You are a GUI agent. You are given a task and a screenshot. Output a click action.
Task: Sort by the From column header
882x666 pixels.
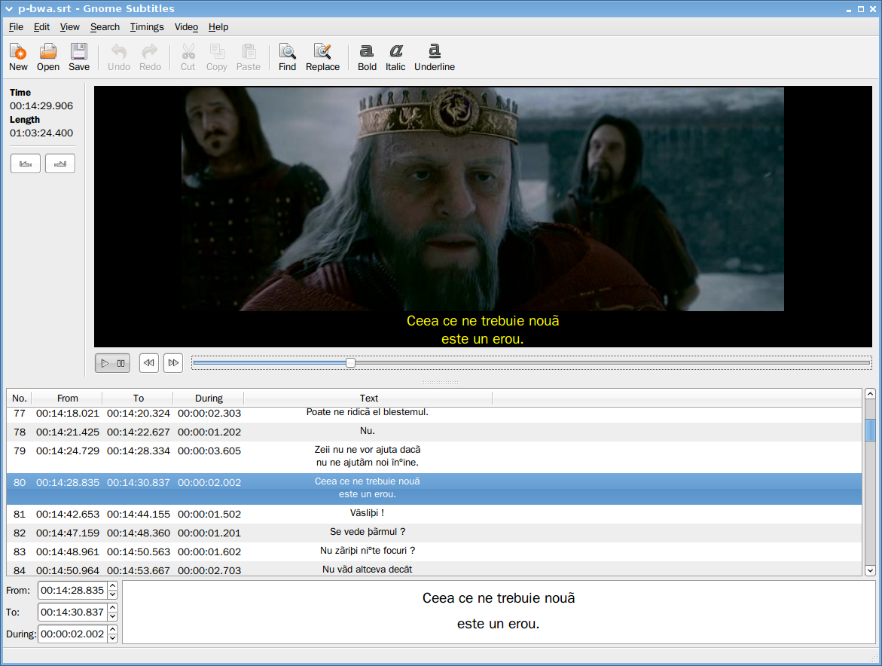[67, 398]
